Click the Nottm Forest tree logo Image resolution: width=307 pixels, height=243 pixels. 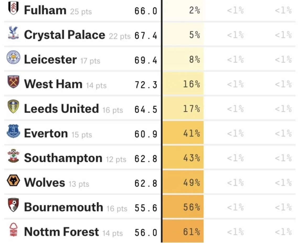pos(13,230)
